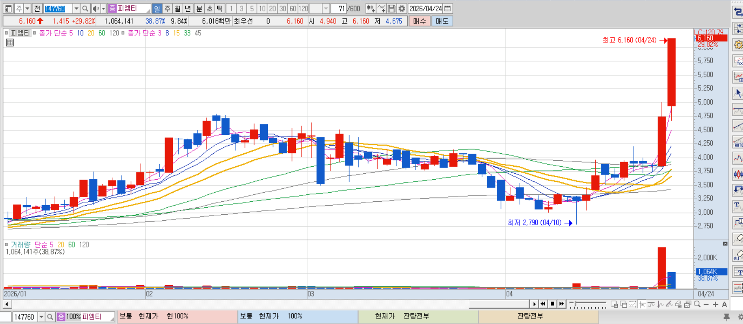Viewport: 743px width, 324px height.
Task: Open bottom bar 147760 code dropdown
Action: pyautogui.click(x=41, y=317)
